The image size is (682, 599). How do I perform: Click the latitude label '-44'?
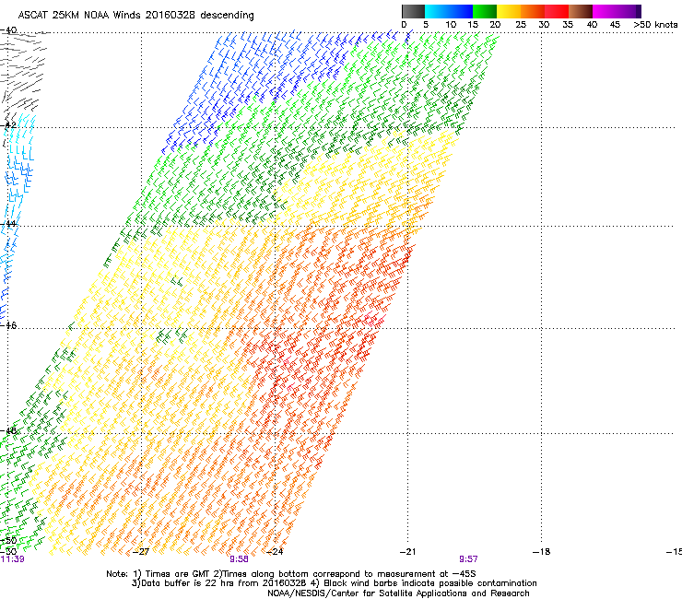pyautogui.click(x=9, y=224)
